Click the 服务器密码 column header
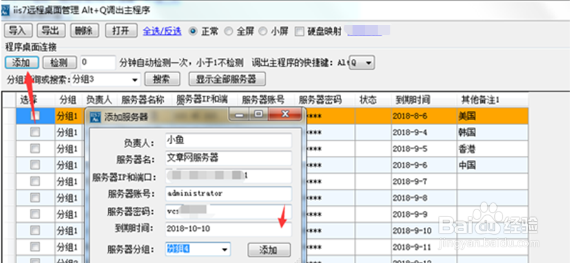 [x=324, y=99]
